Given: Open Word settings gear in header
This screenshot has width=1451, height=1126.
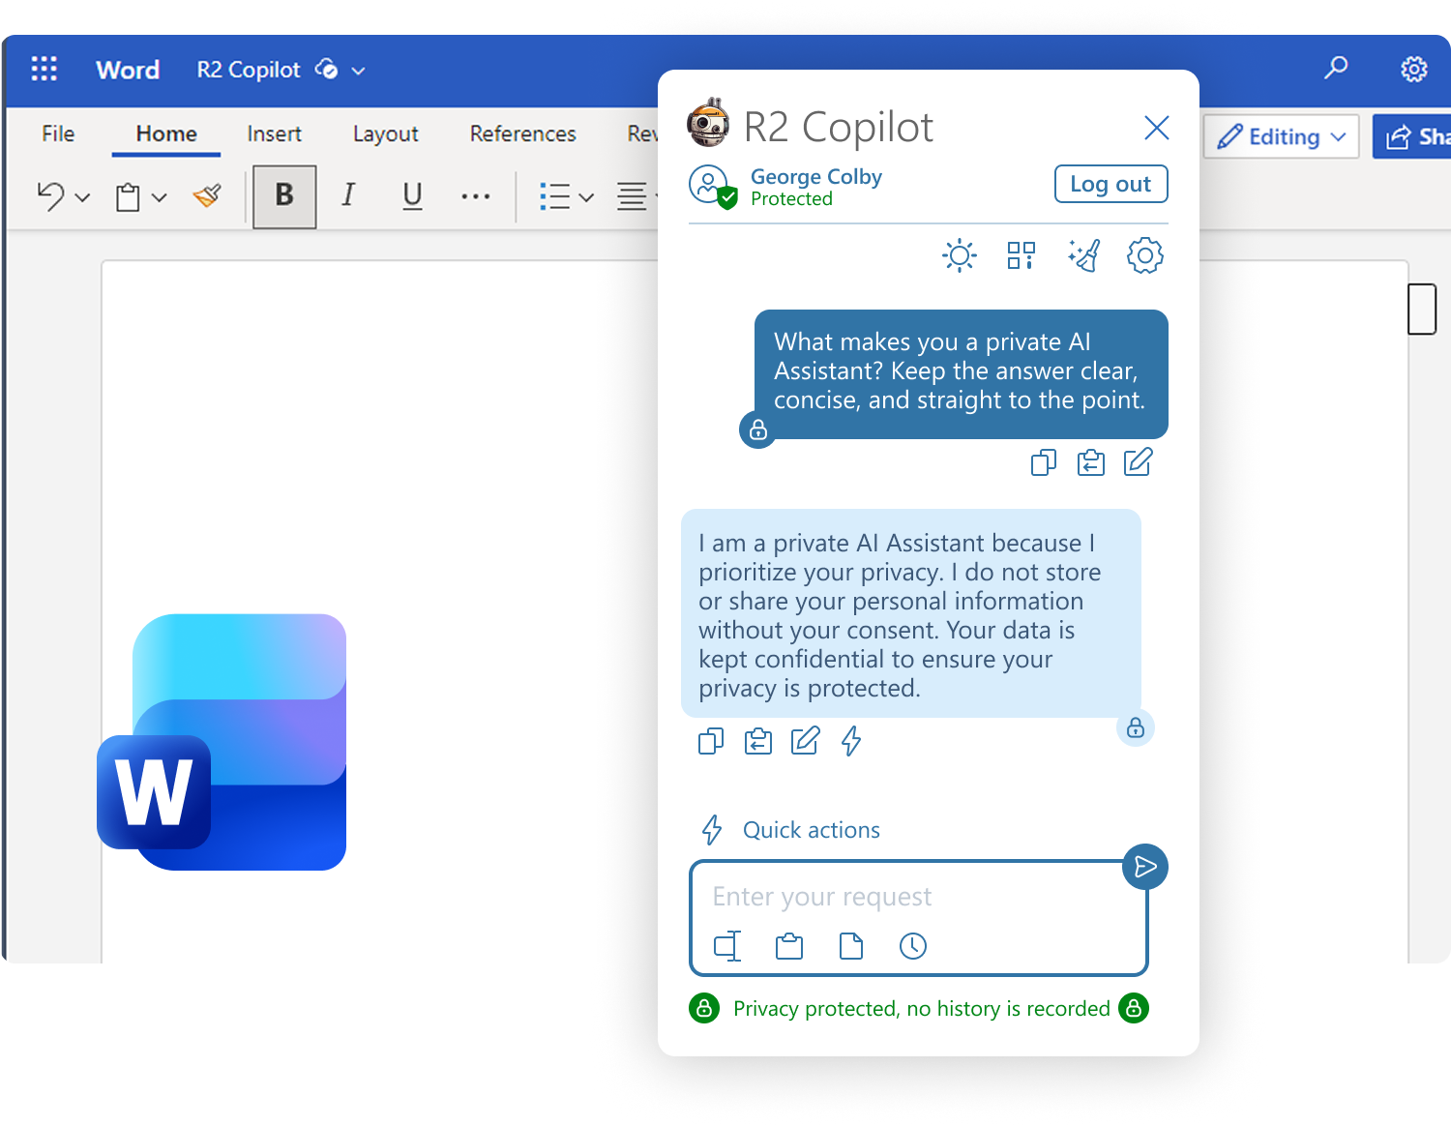Looking at the screenshot, I should pyautogui.click(x=1414, y=69).
